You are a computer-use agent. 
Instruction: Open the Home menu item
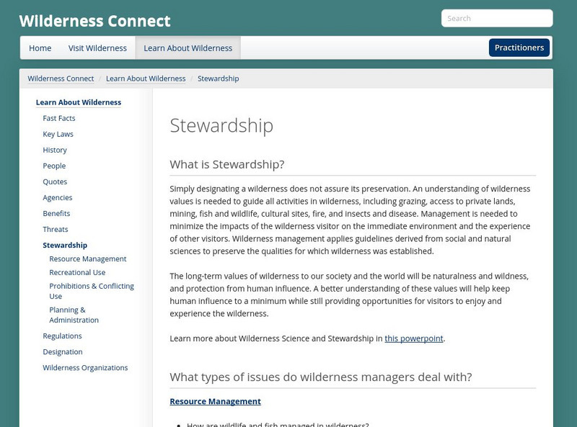(x=40, y=48)
